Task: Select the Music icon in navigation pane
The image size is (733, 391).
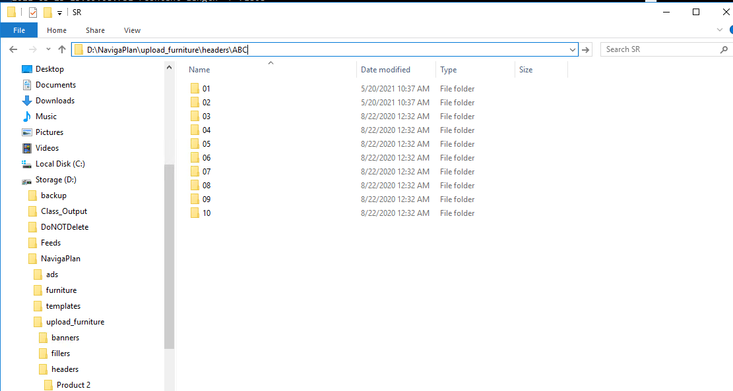Action: pos(27,117)
